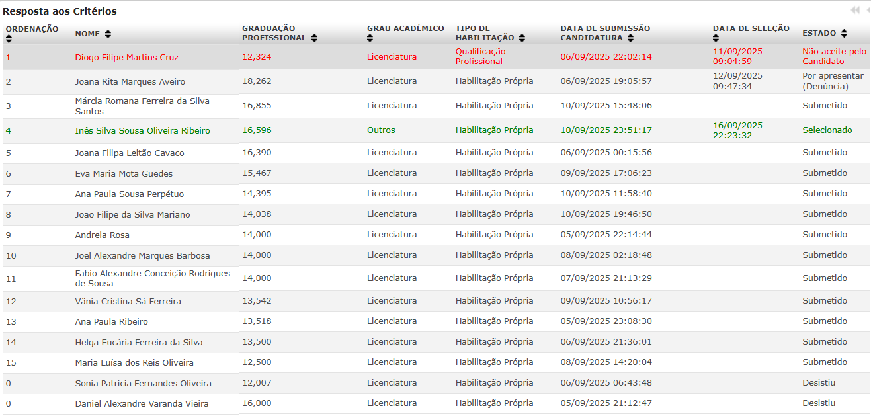Click the Por apresentar (Denúncia) status
Image resolution: width=871 pixels, height=416 pixels.
832,81
